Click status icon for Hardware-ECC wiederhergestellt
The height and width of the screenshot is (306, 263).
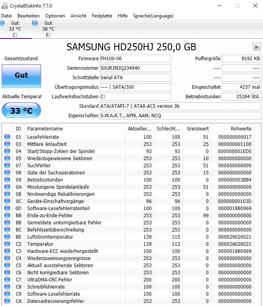[x=7, y=251]
